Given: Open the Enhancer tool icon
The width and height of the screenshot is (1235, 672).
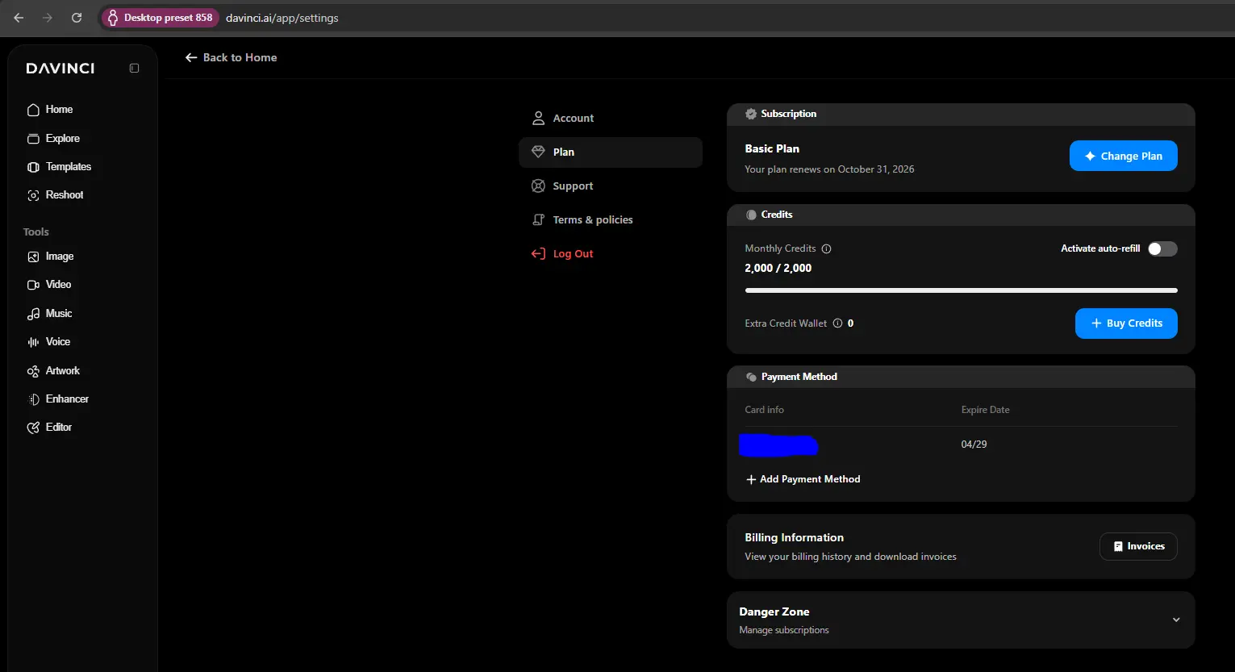Looking at the screenshot, I should pyautogui.click(x=33, y=399).
